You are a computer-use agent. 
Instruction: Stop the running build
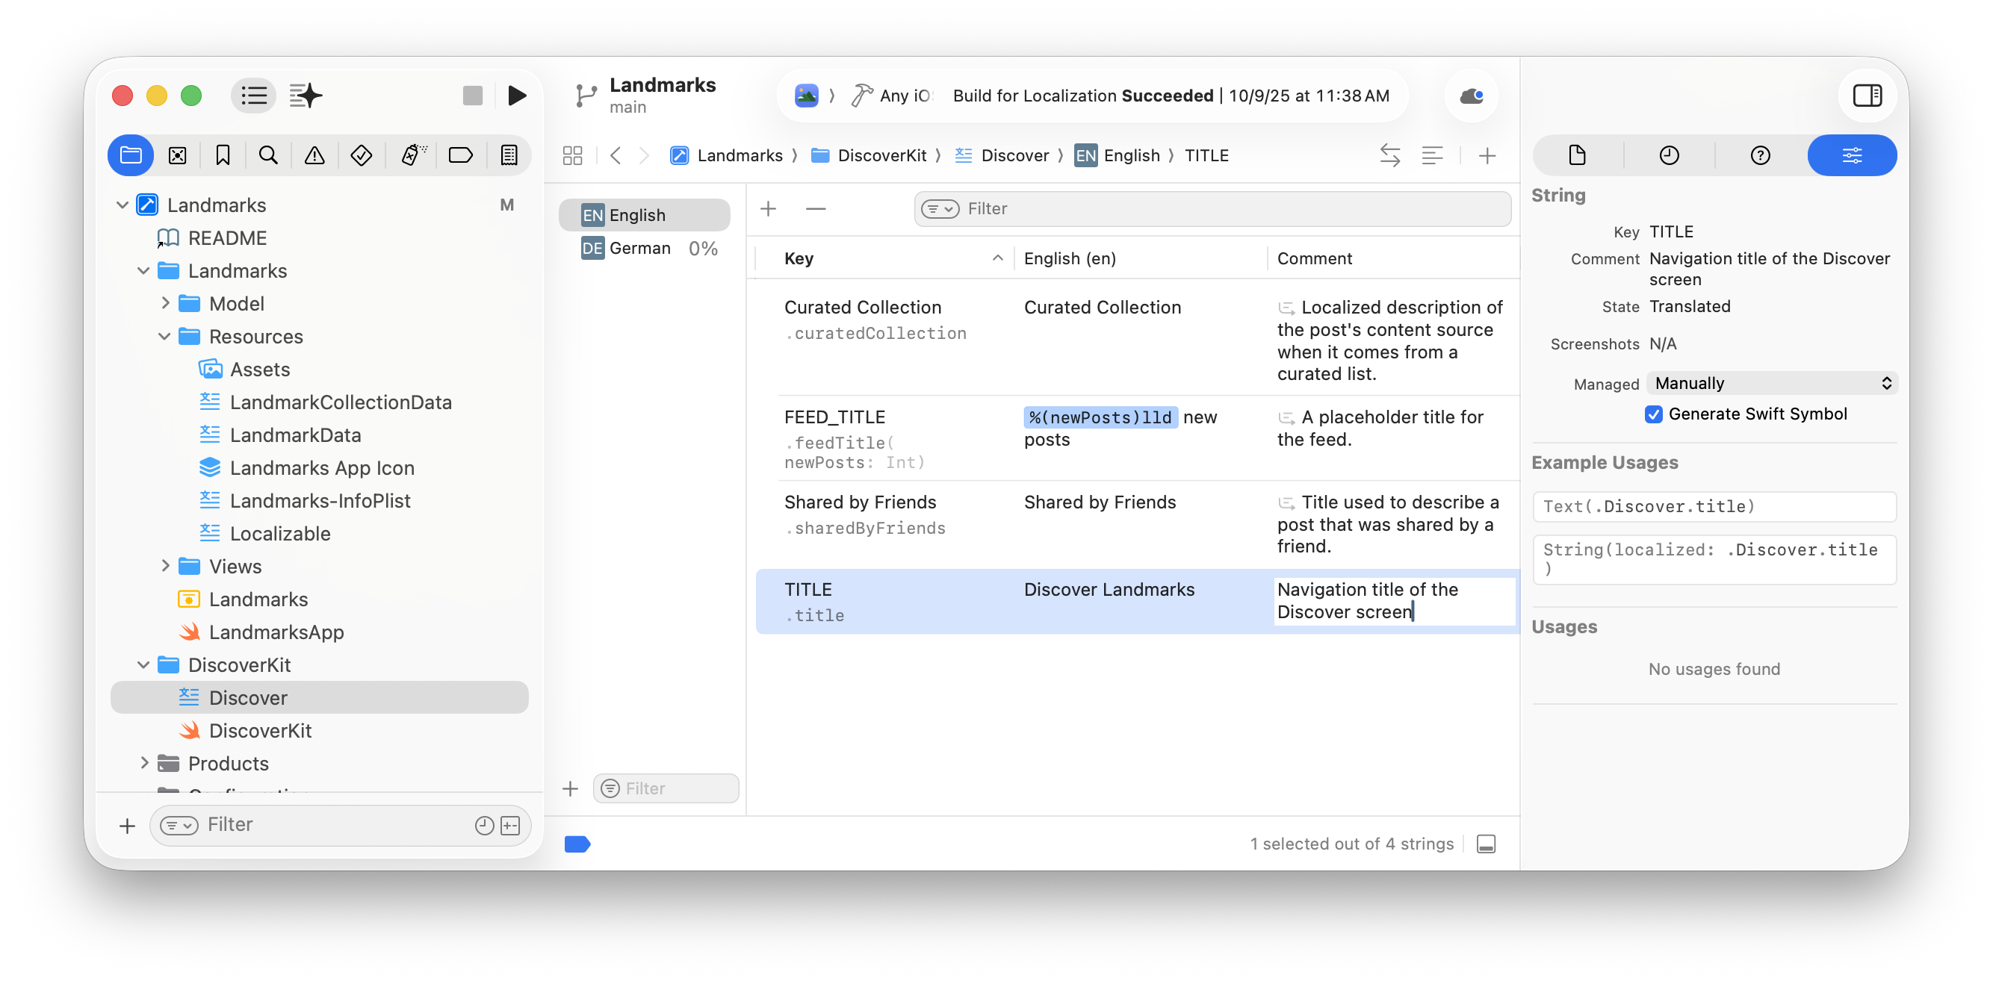coord(473,95)
